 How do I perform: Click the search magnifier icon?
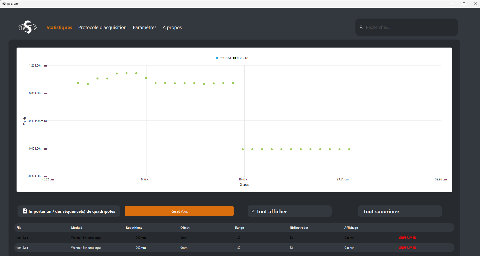point(361,27)
